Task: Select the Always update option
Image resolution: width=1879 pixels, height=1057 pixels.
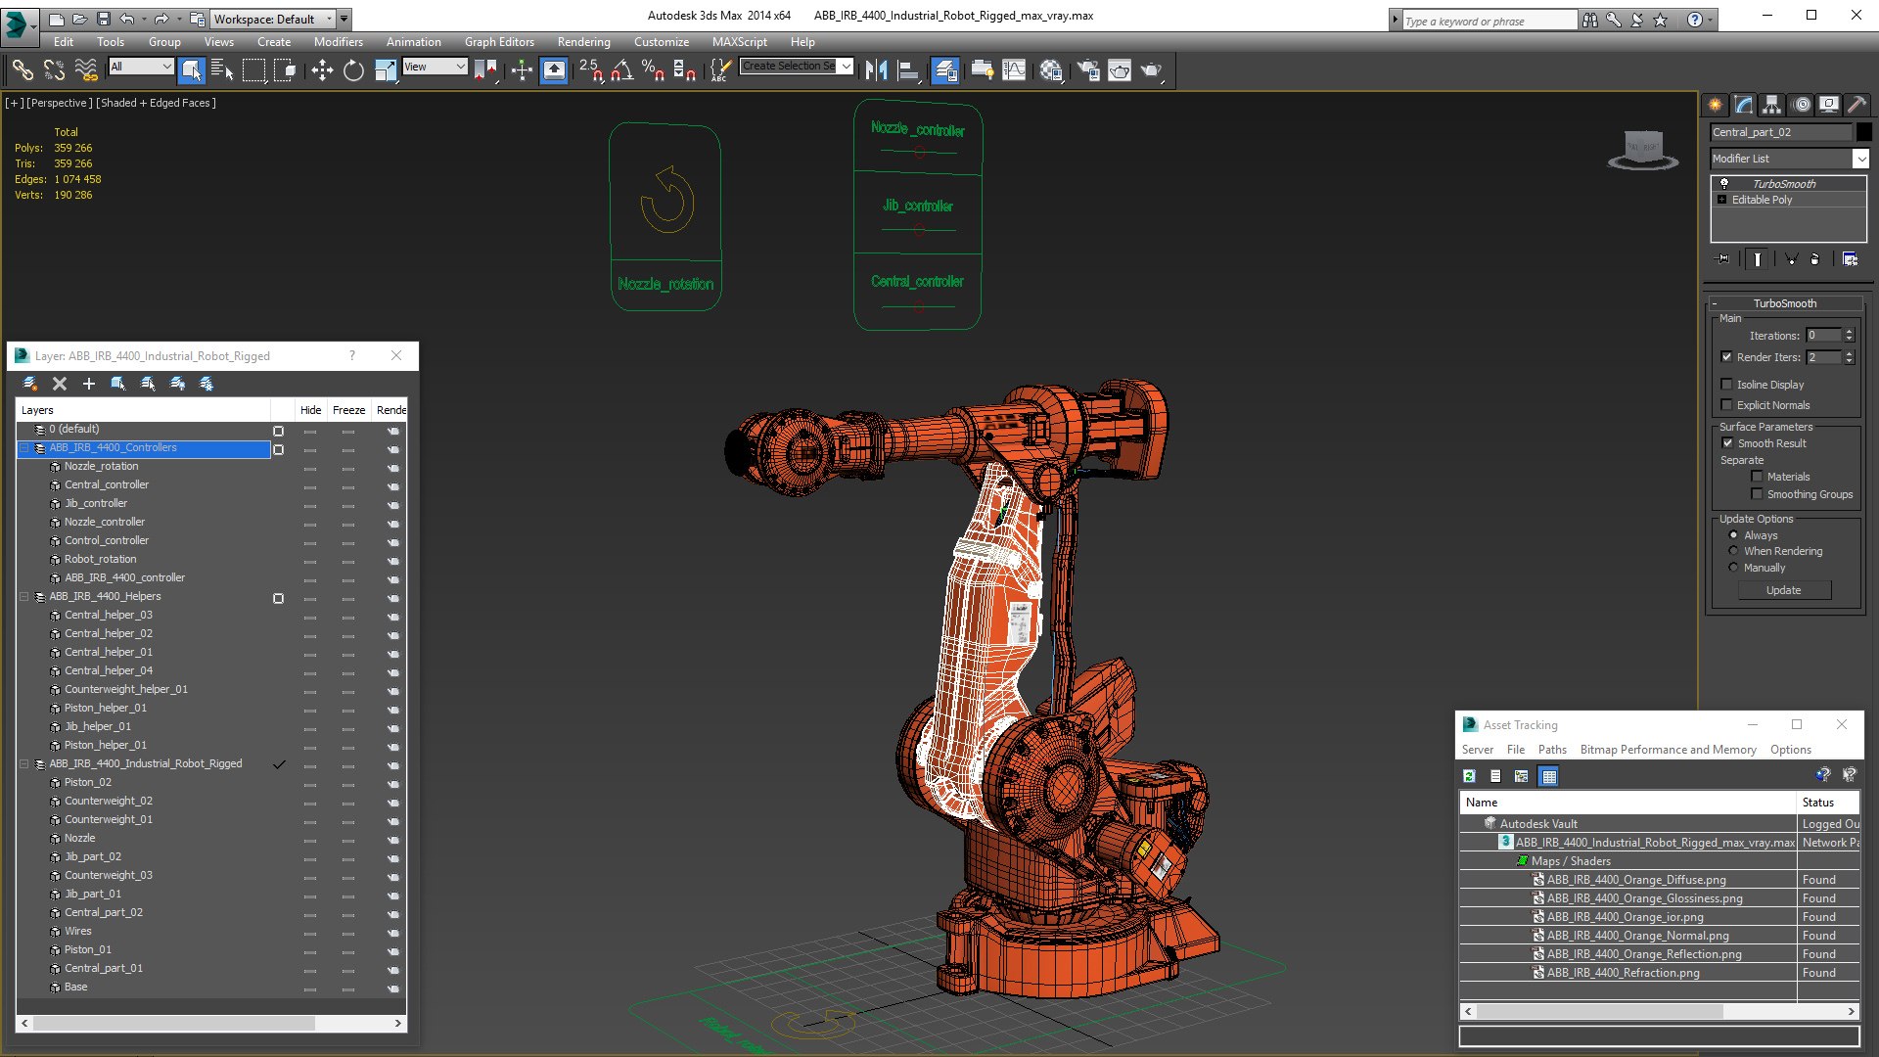Action: tap(1733, 535)
